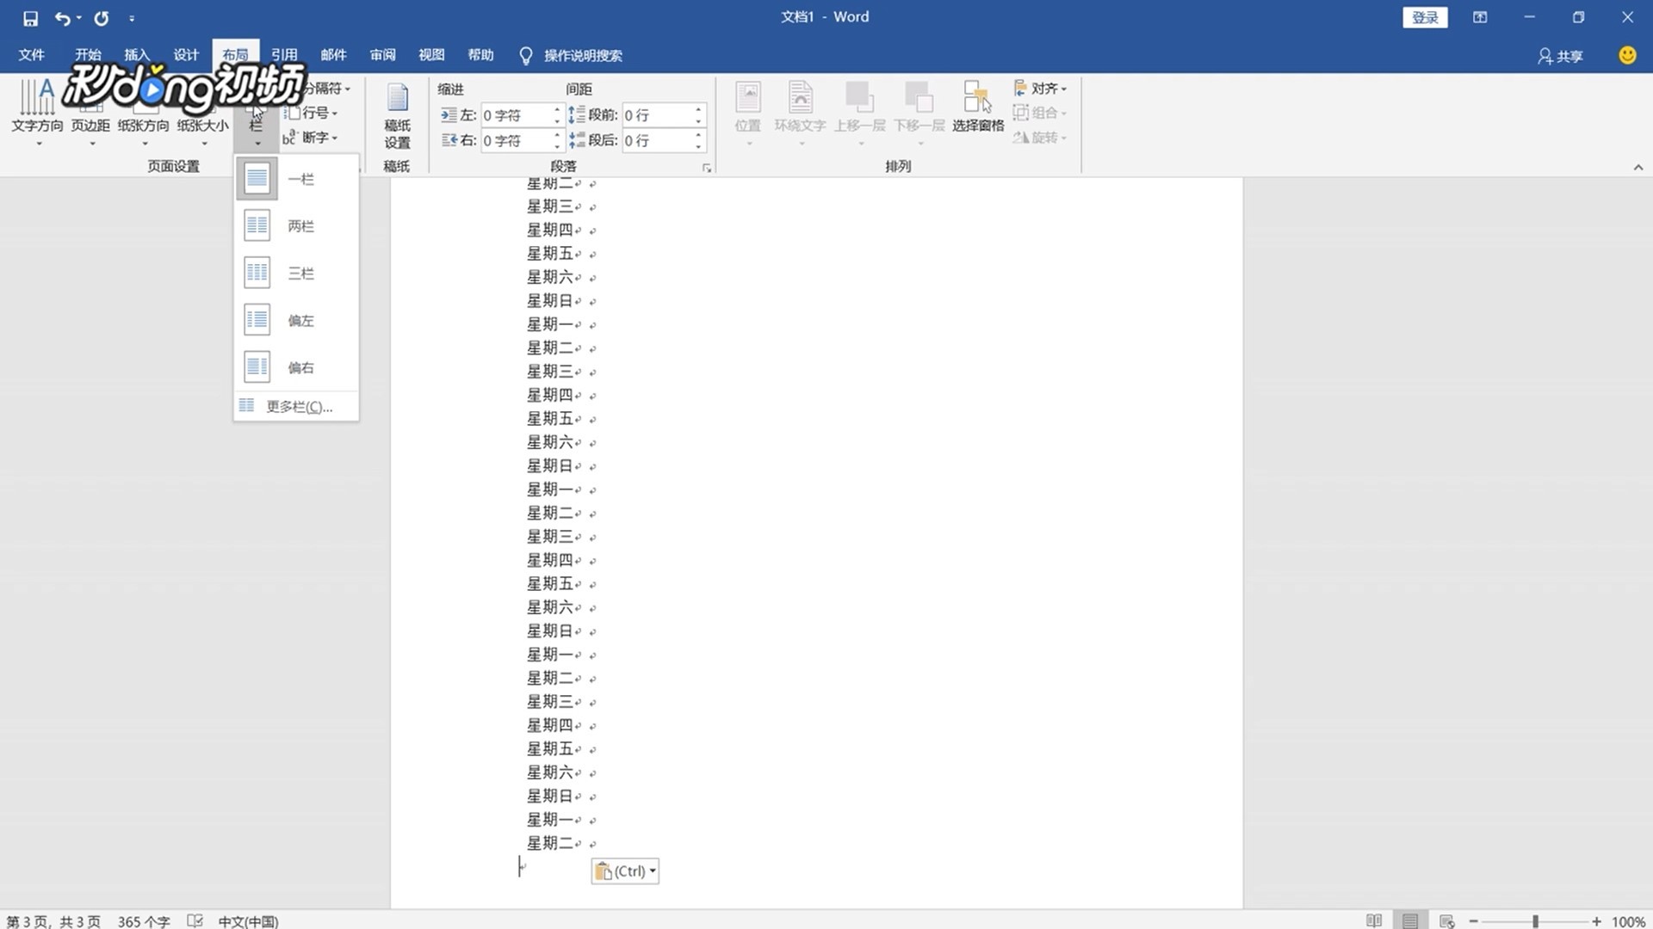Open the Selection Pane
Image resolution: width=1653 pixels, height=929 pixels.
pos(977,108)
